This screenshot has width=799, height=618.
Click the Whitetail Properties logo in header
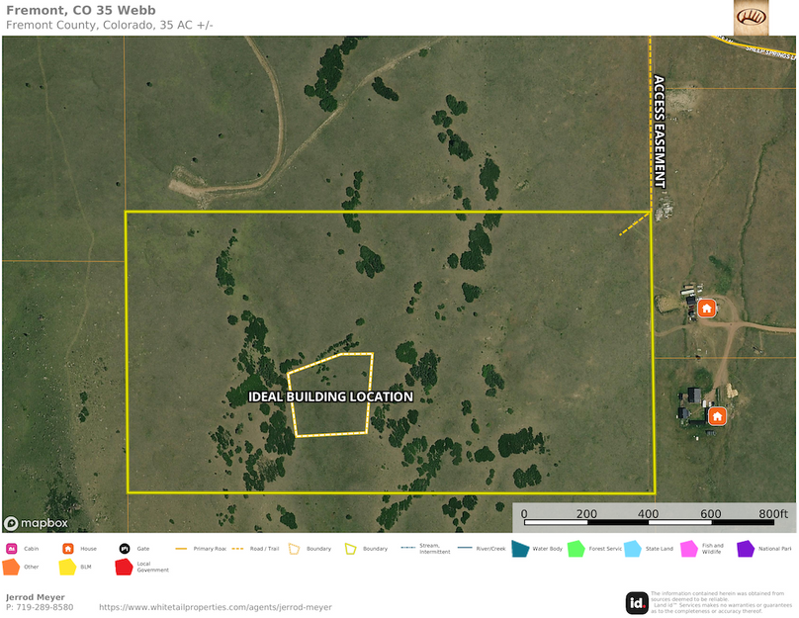click(x=751, y=18)
